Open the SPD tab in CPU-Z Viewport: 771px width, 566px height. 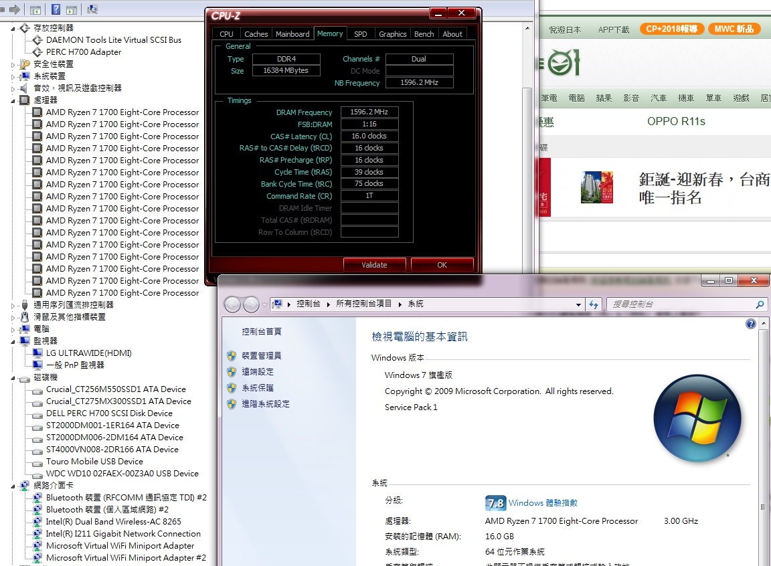[x=361, y=34]
